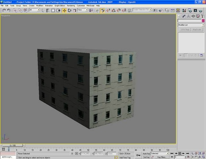The width and height of the screenshot is (206, 159).
Task: Open the Rendering menu
Action: click(71, 6)
